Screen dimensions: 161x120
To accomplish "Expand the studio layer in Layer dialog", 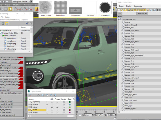I will 29,110.
